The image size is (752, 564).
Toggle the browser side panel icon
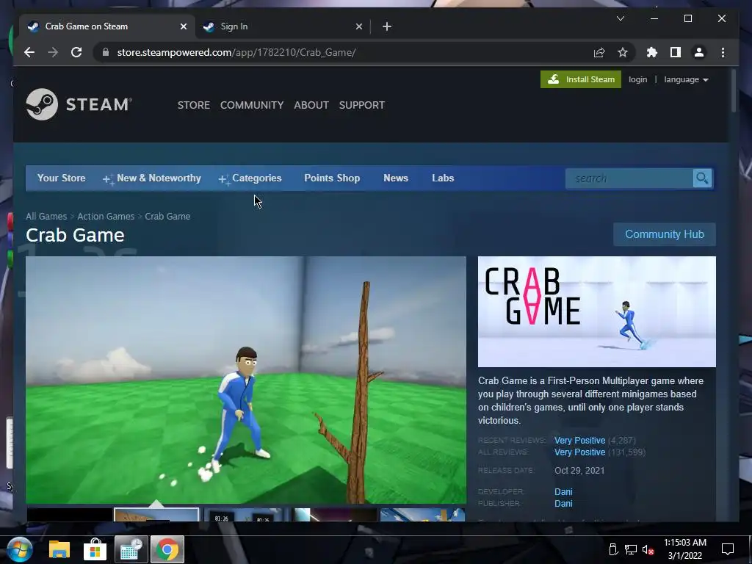676,52
